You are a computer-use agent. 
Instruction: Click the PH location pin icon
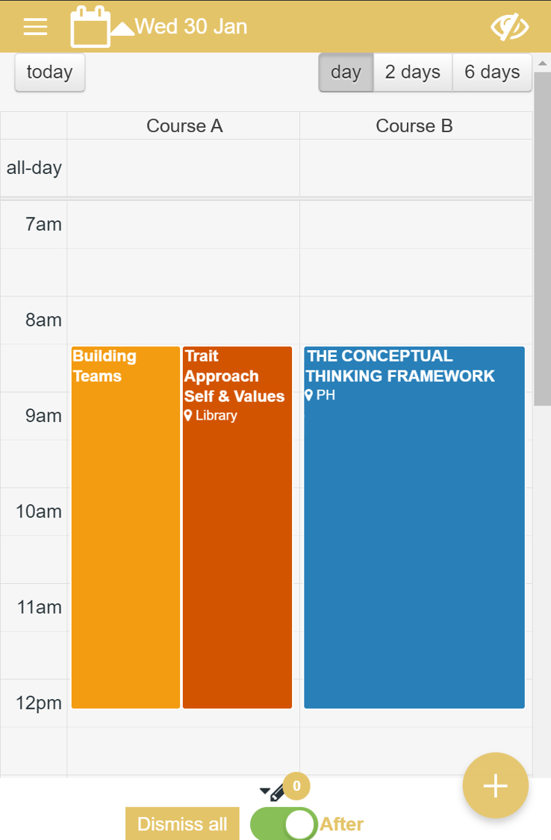pyautogui.click(x=308, y=395)
